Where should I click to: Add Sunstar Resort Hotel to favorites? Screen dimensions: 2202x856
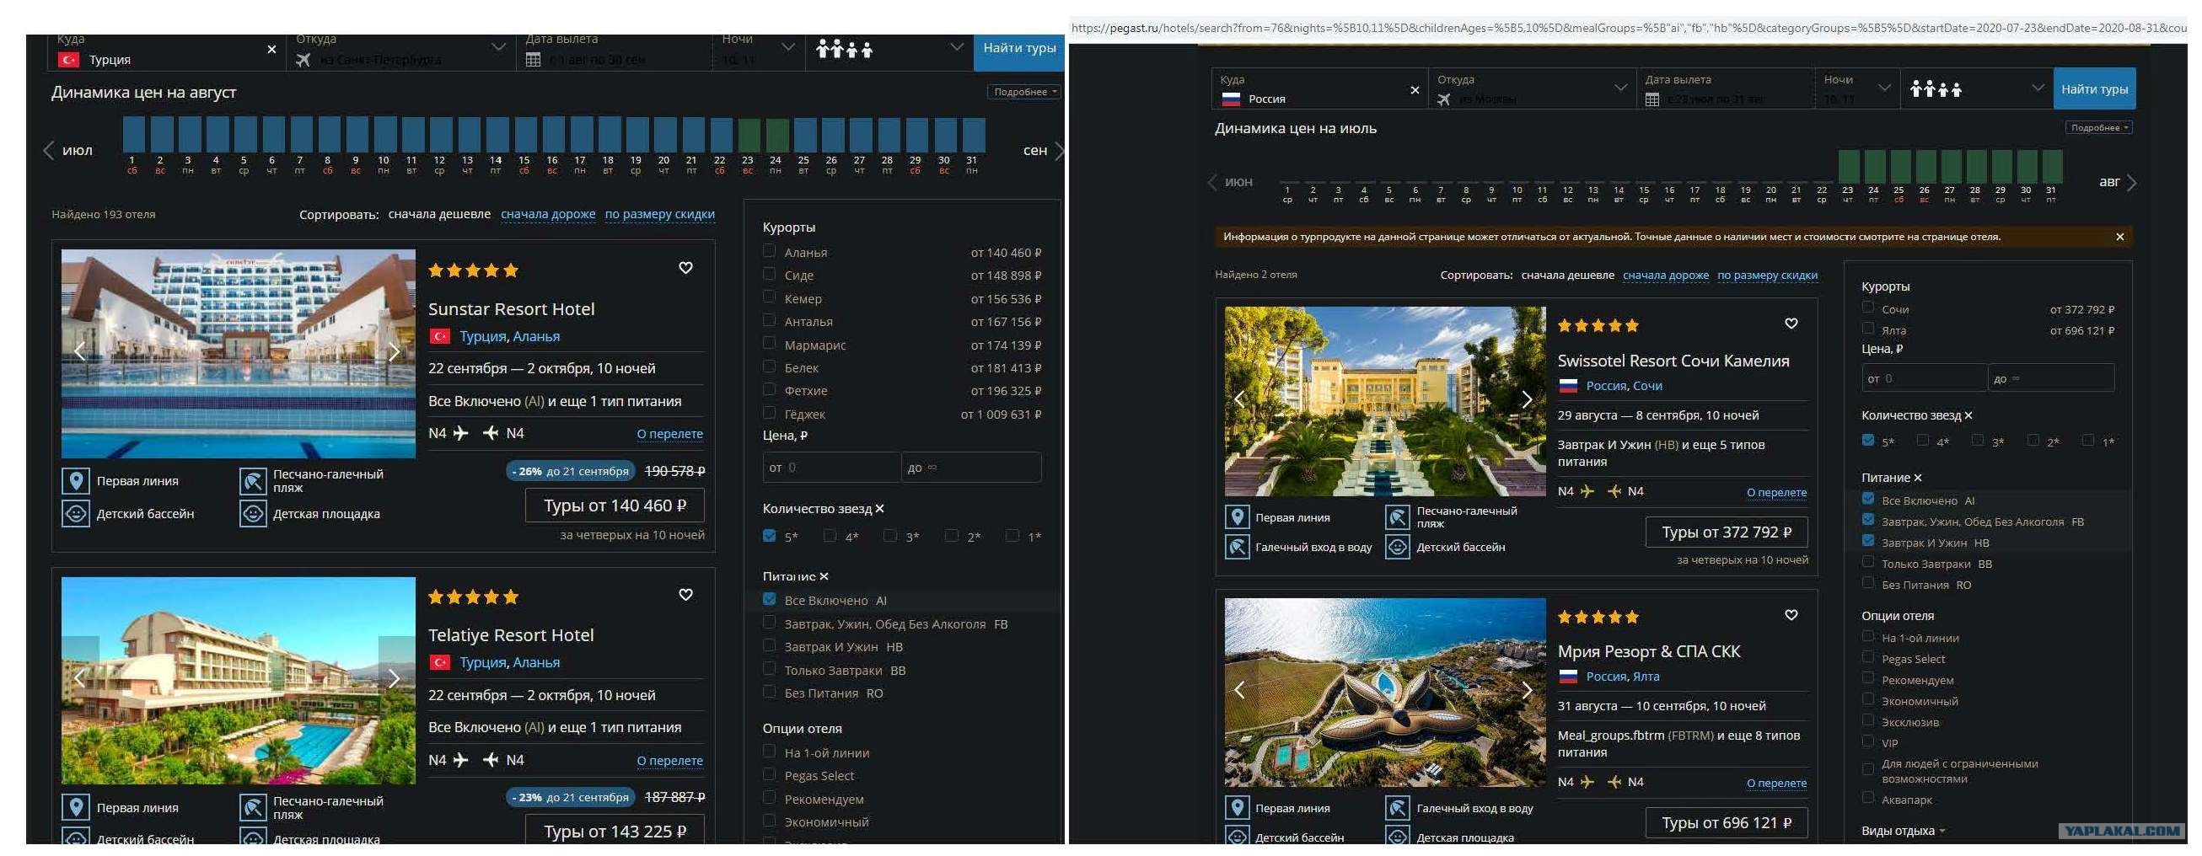click(685, 268)
